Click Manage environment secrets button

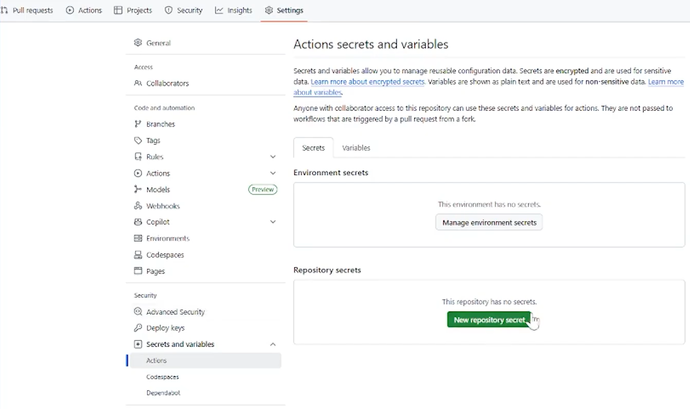point(489,223)
